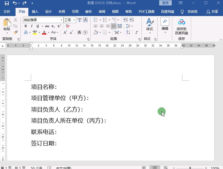Select the italic formatting icon
The height and width of the screenshot is (169, 223).
coord(32,26)
